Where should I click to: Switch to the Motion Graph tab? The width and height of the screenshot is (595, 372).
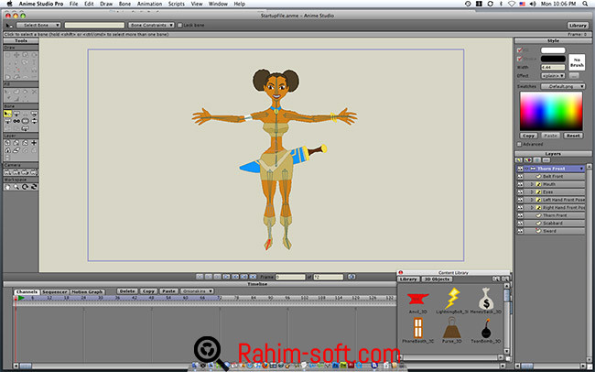pos(88,290)
